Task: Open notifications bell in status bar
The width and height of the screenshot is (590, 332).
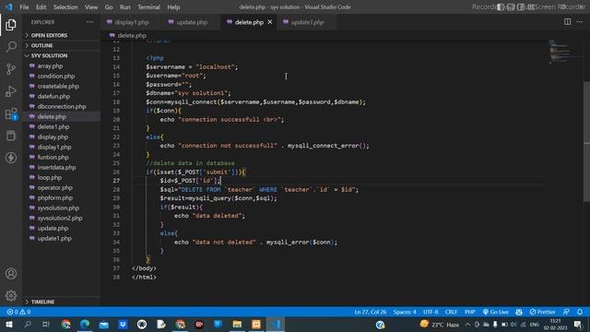Action: pos(580,312)
